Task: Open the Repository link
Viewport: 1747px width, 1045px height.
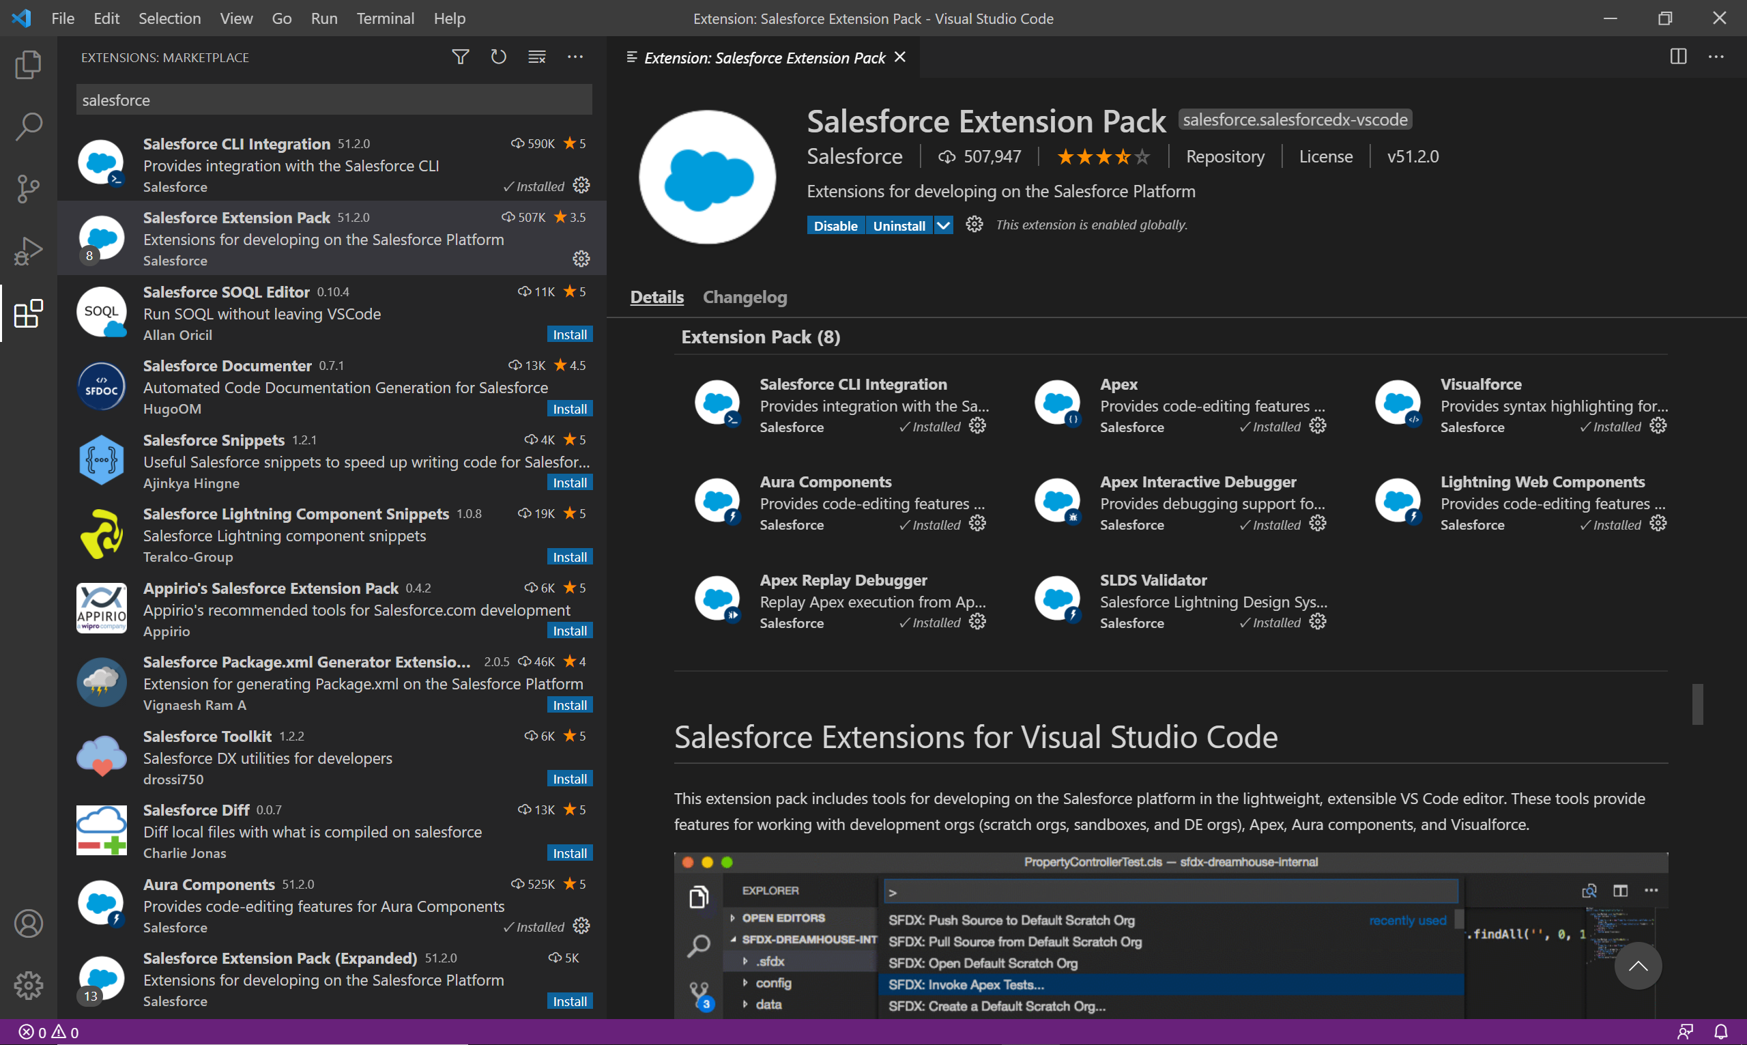Action: click(x=1225, y=156)
